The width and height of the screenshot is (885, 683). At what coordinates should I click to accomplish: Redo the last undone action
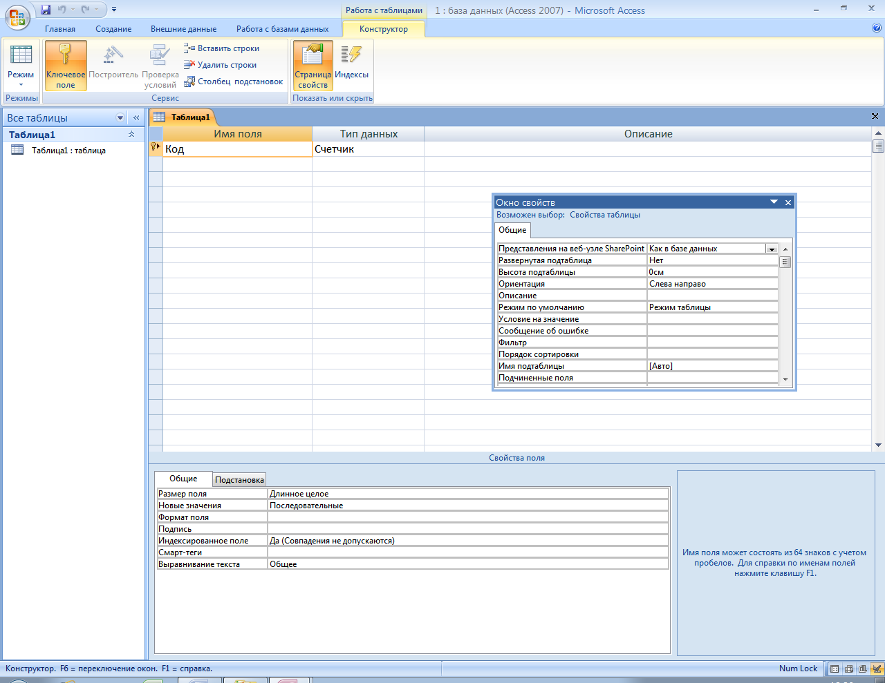85,10
